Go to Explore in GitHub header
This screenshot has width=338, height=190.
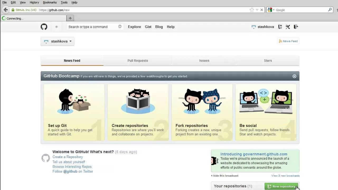[x=134, y=27]
